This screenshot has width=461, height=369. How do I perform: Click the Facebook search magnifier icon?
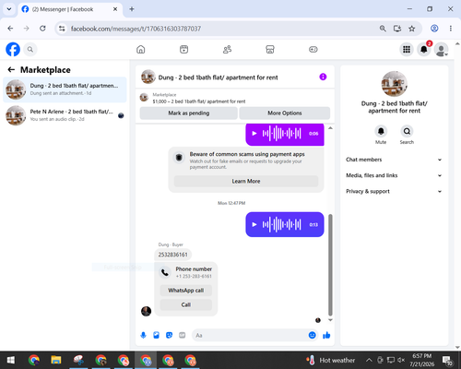(30, 49)
